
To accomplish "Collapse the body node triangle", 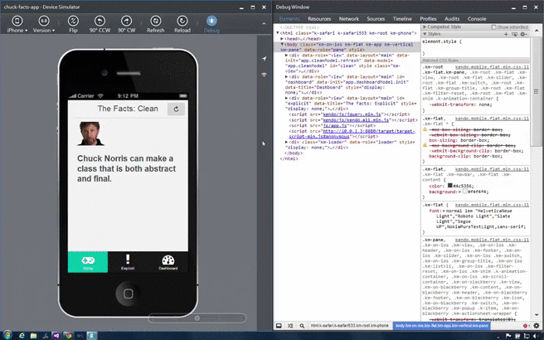I will tap(282, 45).
